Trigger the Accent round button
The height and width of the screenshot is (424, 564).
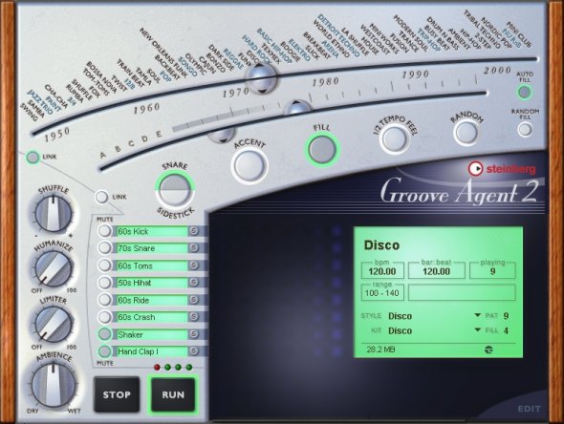249,166
